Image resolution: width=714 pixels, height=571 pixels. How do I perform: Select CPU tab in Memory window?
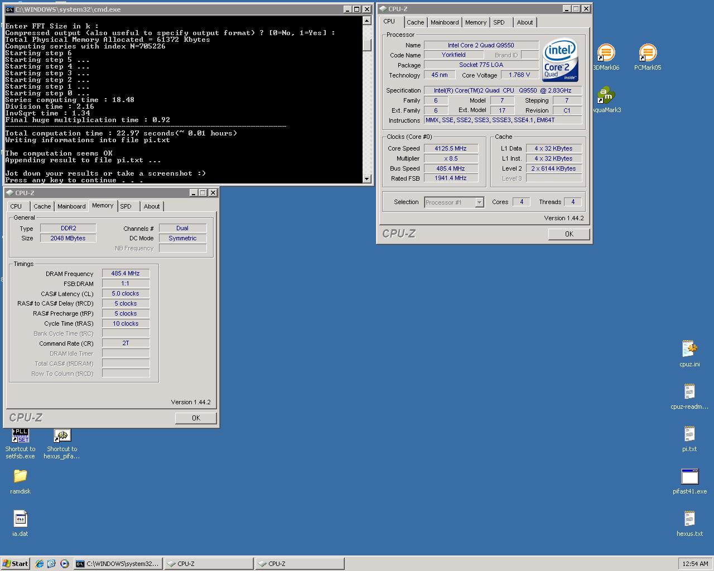(x=16, y=206)
